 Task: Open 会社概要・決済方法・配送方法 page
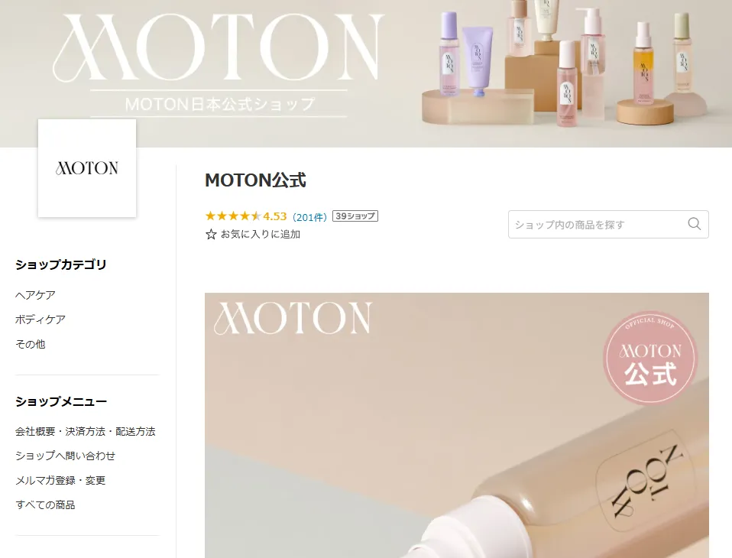coord(86,431)
